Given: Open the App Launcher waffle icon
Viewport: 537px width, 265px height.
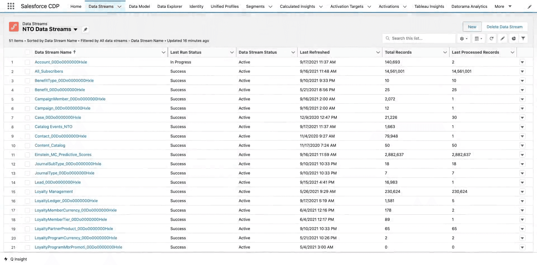Looking at the screenshot, I should (11, 6).
